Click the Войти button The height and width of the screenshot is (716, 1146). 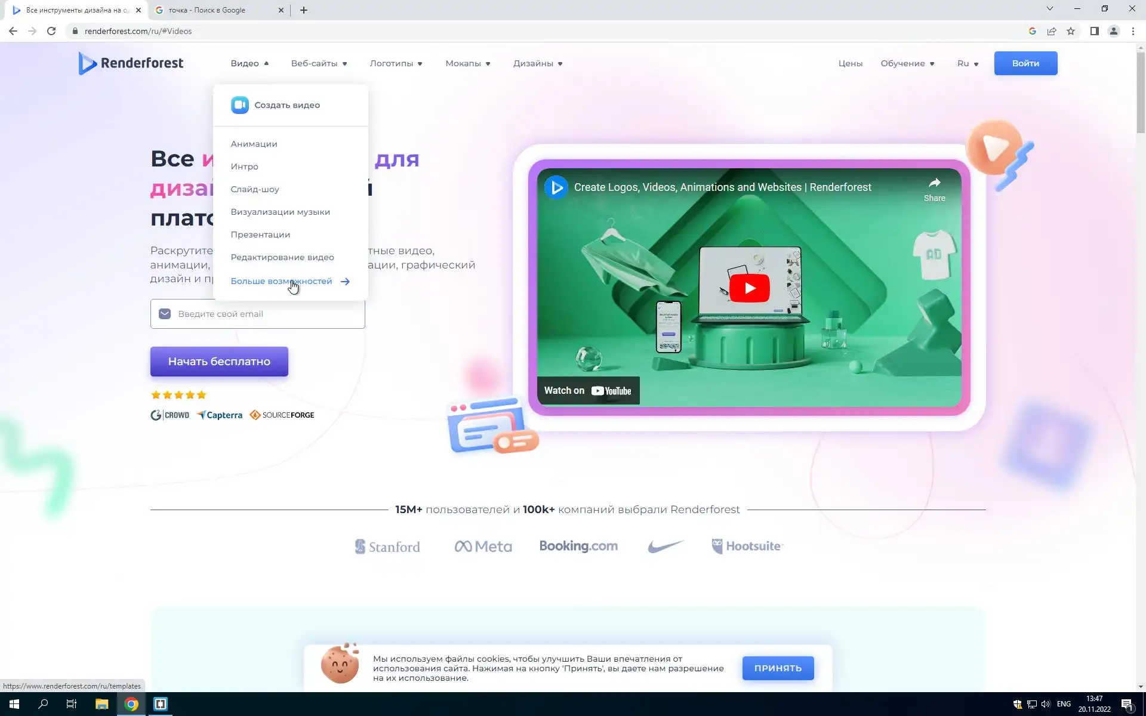1025,63
